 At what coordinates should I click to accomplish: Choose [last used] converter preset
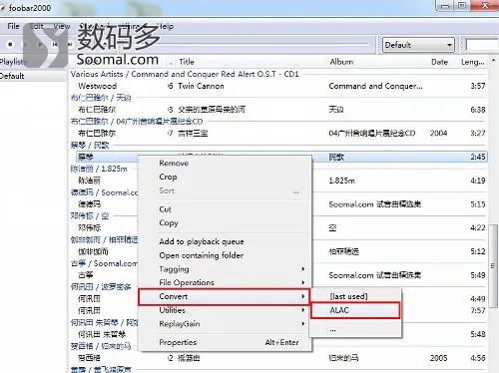[x=355, y=296]
